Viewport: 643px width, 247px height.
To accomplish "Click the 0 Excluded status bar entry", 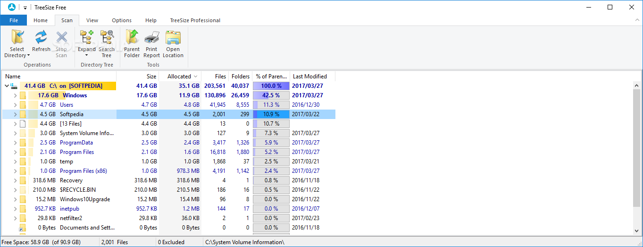I will [x=171, y=242].
